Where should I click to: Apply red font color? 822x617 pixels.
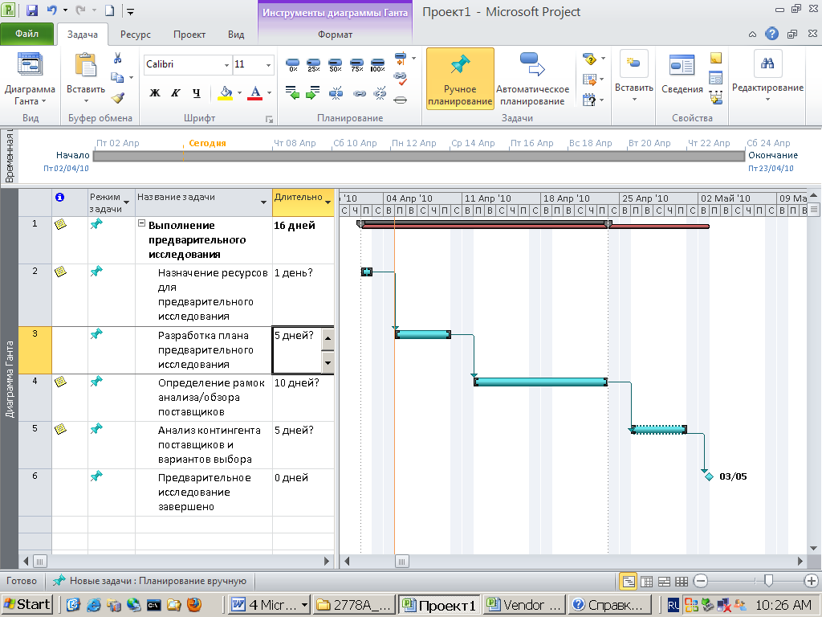[x=254, y=93]
